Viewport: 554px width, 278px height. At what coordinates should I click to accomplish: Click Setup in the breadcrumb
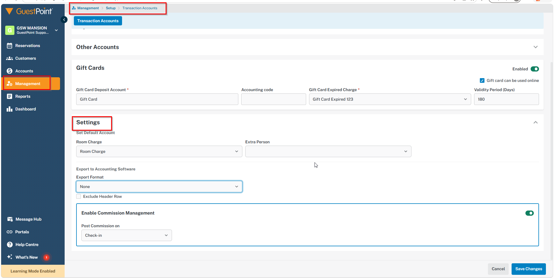click(x=111, y=8)
